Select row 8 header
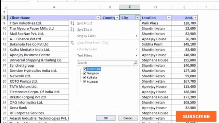The width and height of the screenshot is (219, 123). pos(4,18)
